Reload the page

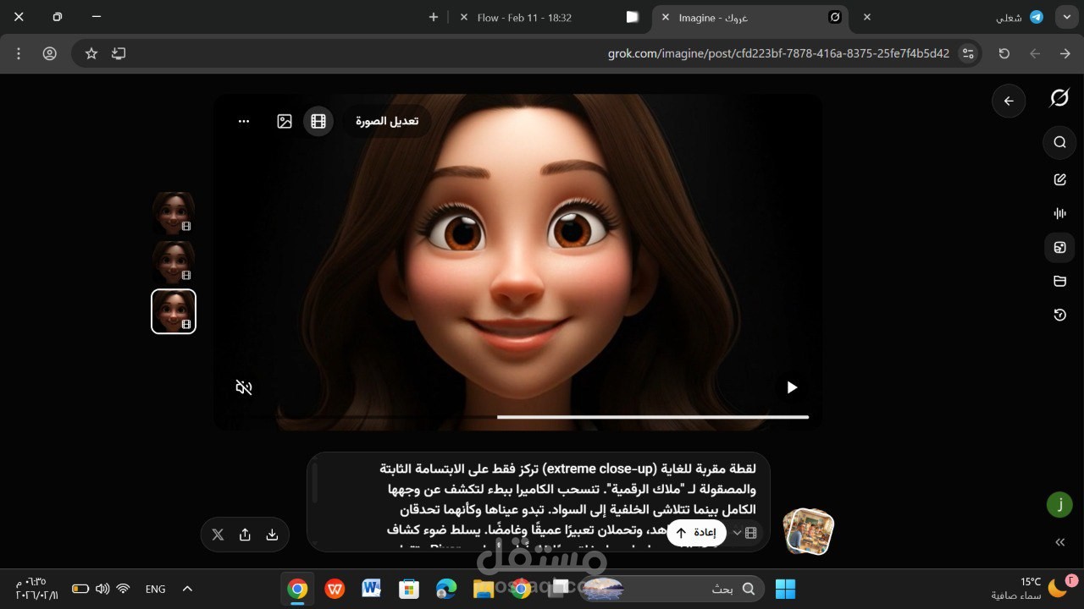[1004, 53]
